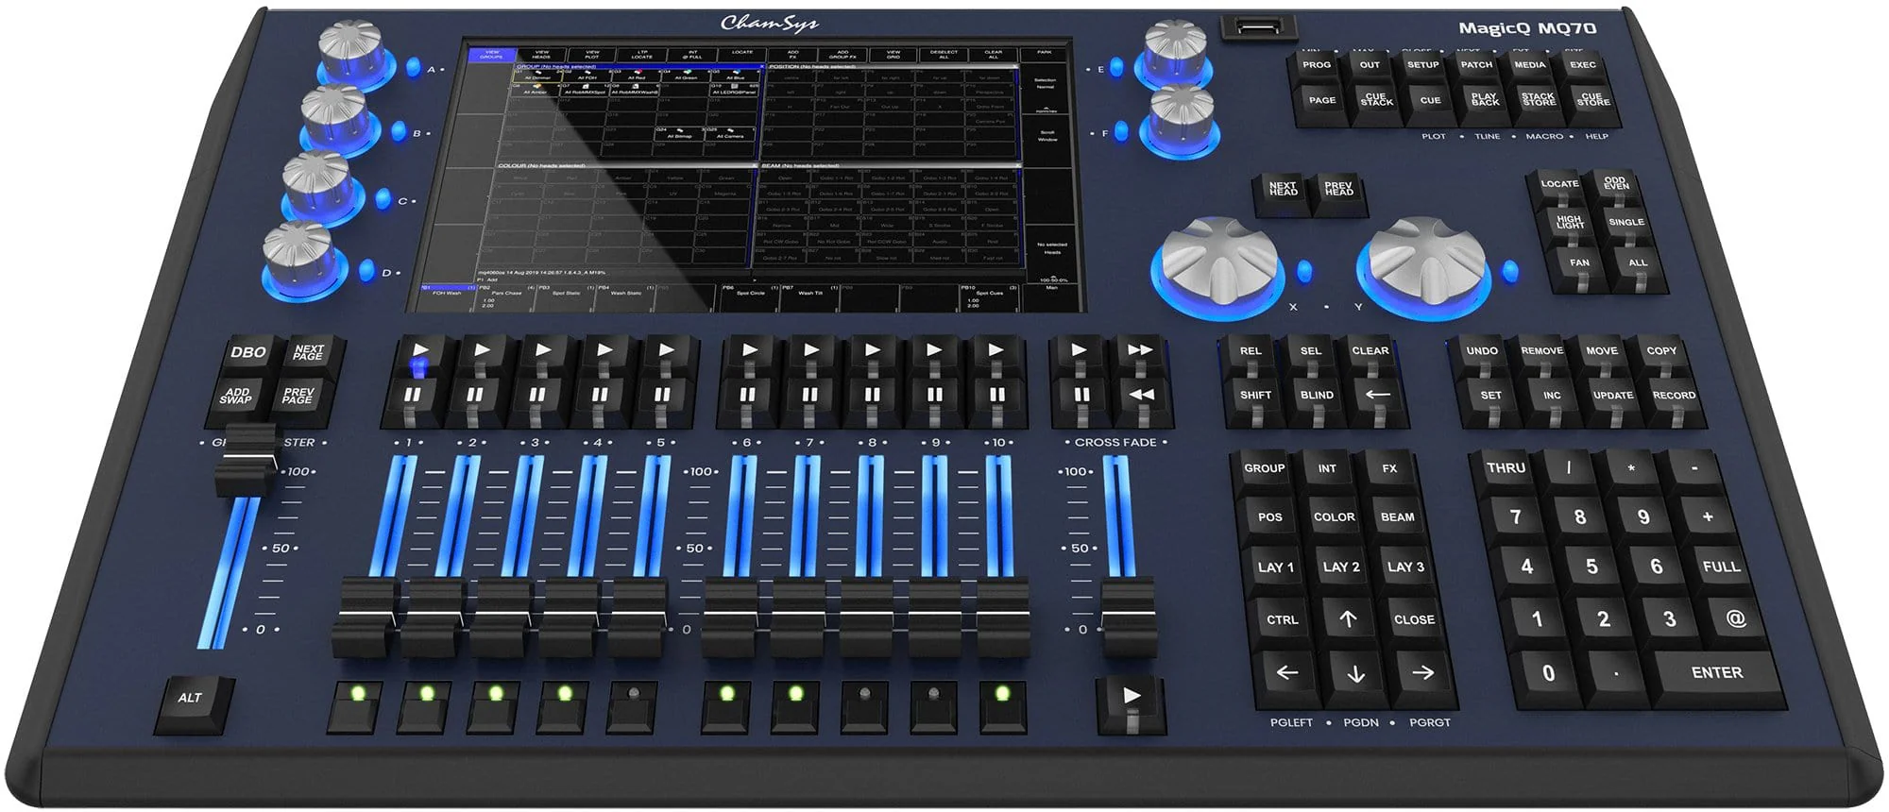1889x812 pixels.
Task: Toggle the DBO blackout key
Action: tap(247, 354)
